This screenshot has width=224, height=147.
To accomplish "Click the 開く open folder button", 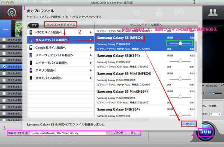I will [133, 133].
